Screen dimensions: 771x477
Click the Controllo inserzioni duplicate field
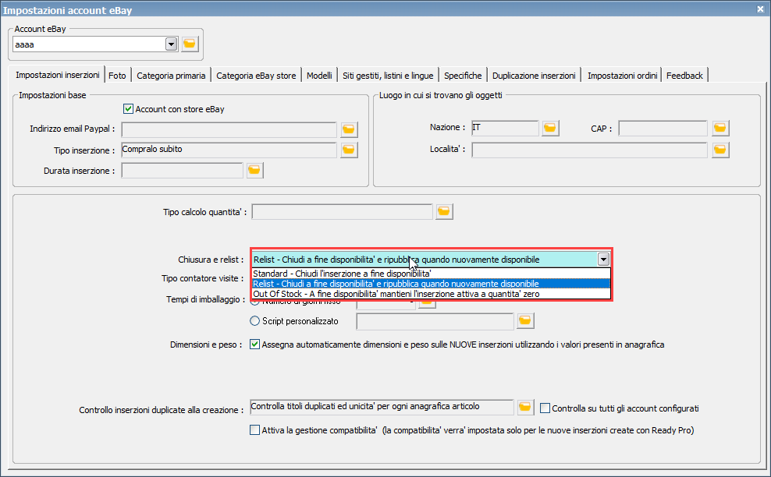click(x=382, y=407)
